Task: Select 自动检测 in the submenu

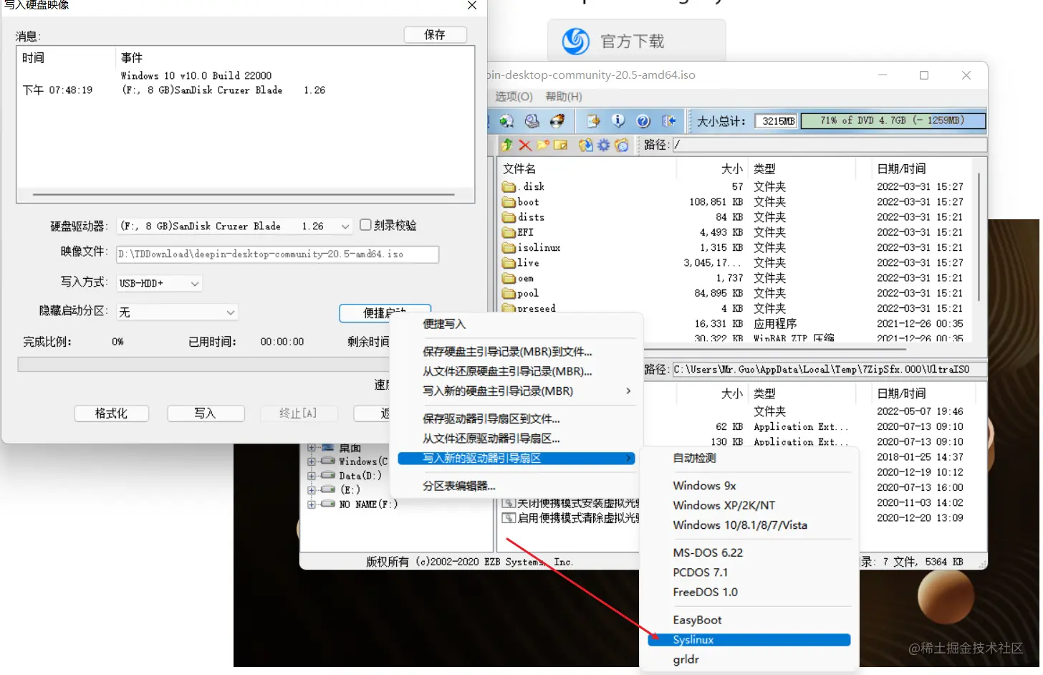Action: coord(694,458)
